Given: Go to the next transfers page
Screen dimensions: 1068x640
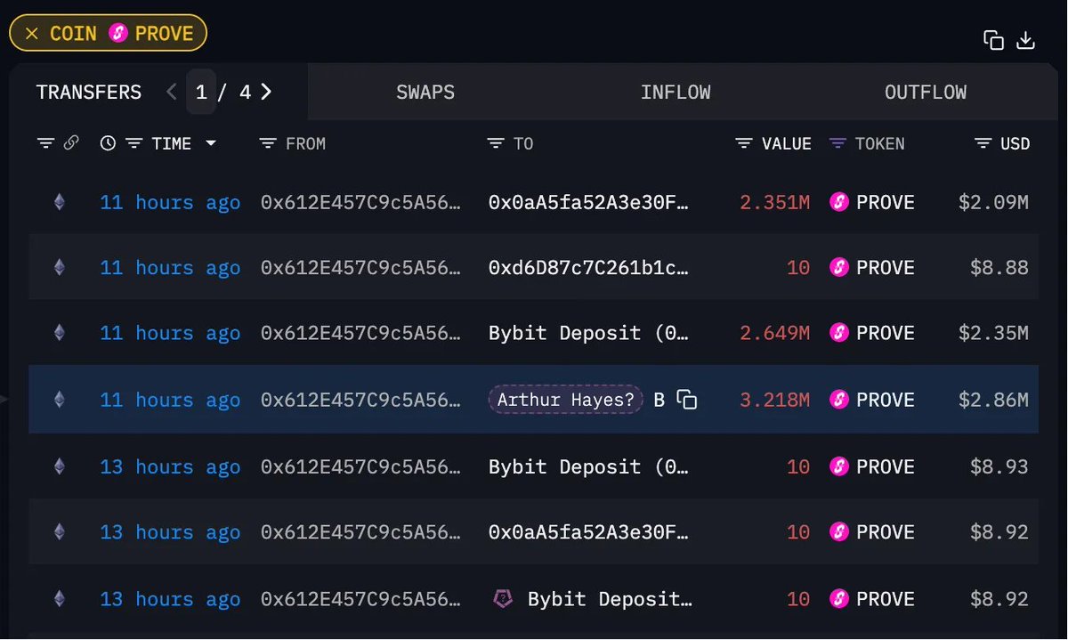Looking at the screenshot, I should click(266, 92).
